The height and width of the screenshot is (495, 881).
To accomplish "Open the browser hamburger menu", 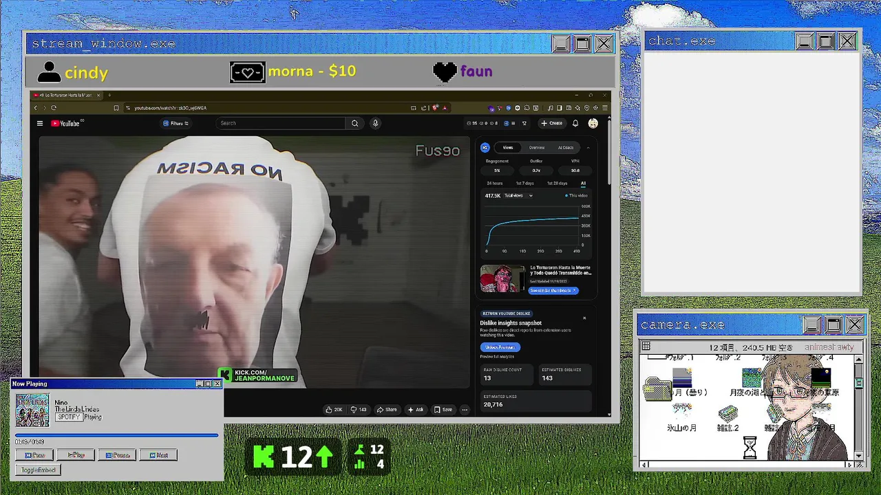I will (x=605, y=107).
